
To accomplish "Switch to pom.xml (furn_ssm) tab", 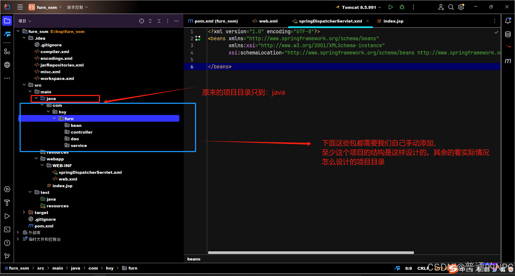I will 213,21.
